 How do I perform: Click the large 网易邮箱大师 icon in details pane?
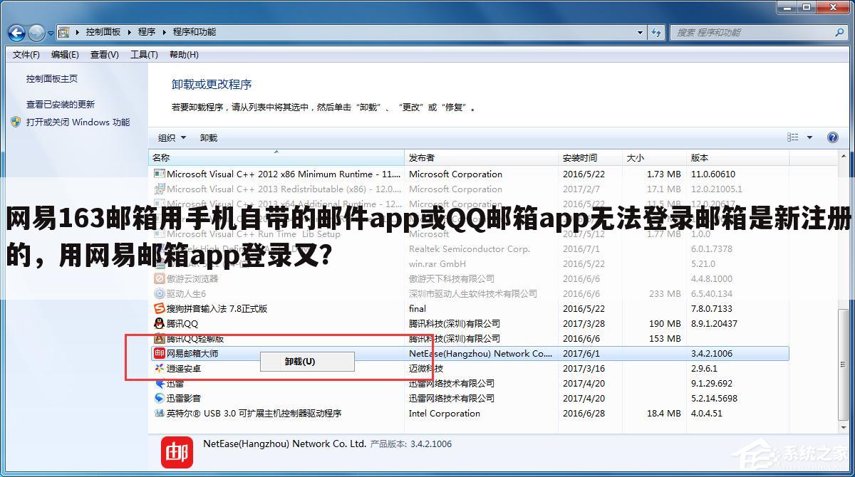click(x=177, y=451)
